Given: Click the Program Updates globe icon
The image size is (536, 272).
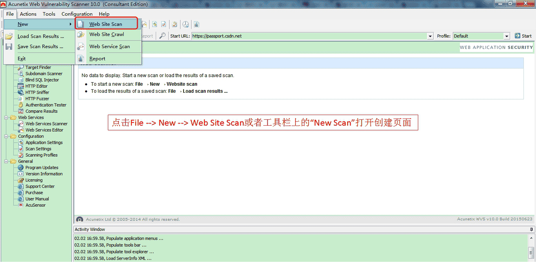Looking at the screenshot, I should [x=20, y=168].
